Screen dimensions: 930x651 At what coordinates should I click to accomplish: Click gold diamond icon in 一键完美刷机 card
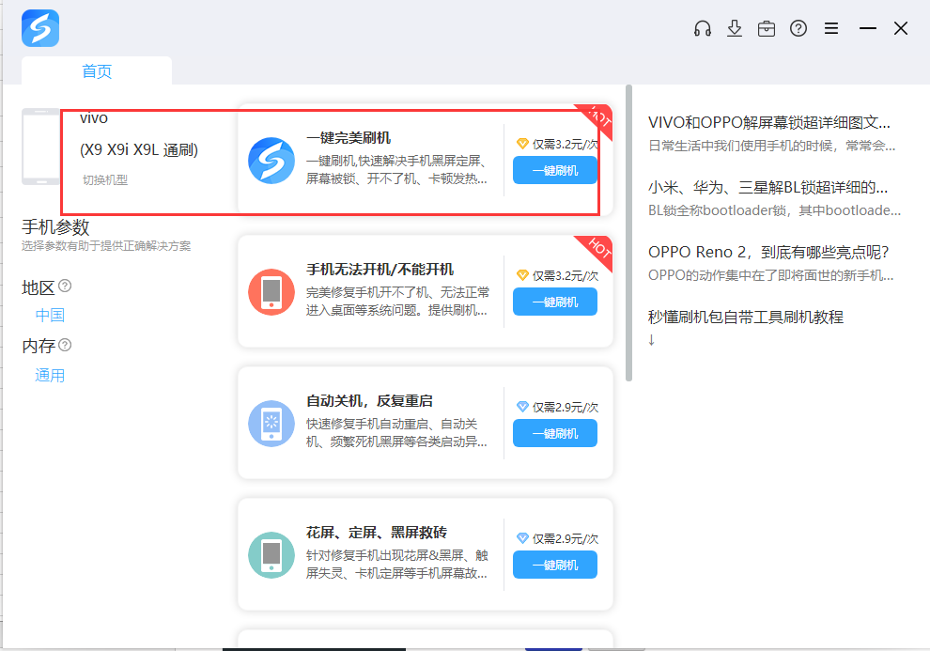(522, 144)
